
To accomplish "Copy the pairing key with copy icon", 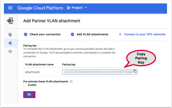I will (135, 71).
